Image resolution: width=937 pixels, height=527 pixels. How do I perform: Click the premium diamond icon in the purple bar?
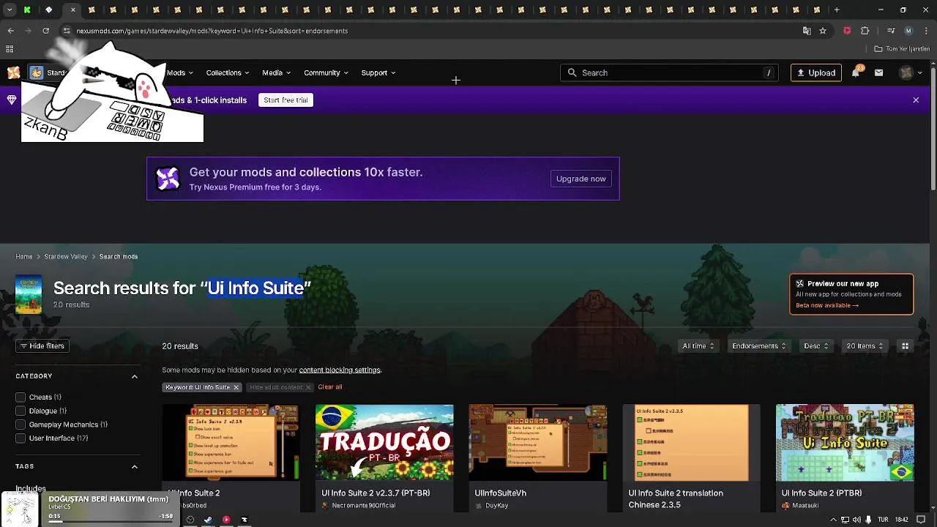(12, 100)
